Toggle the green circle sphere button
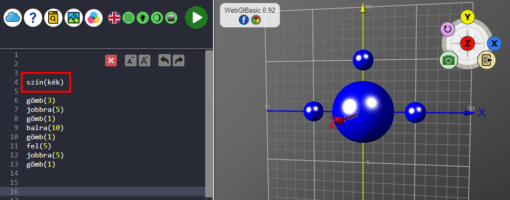 (x=157, y=18)
